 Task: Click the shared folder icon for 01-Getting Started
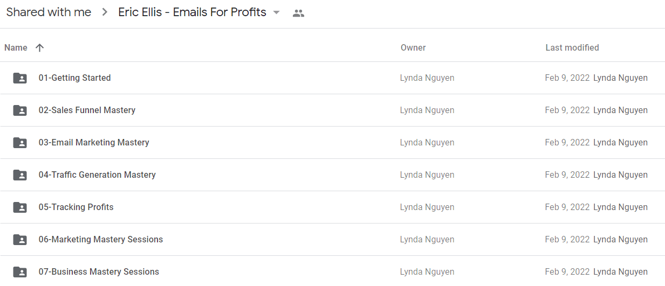[x=20, y=78]
